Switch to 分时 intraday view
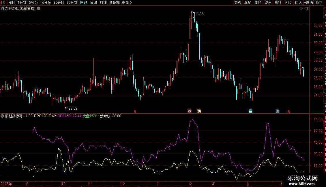 (x=12, y=3)
